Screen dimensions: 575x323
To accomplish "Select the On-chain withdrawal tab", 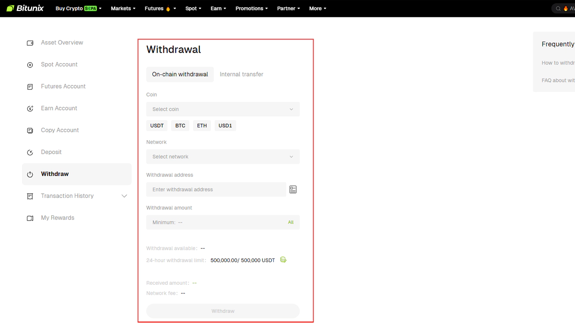I will pyautogui.click(x=180, y=74).
